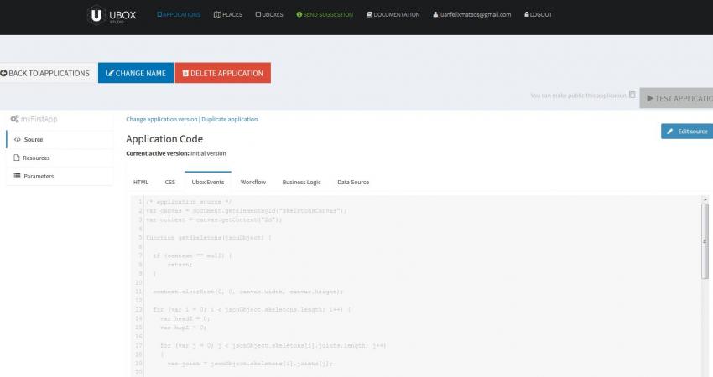Image resolution: width=713 pixels, height=377 pixels.
Task: Select Resources in the sidebar
Action: point(60,158)
